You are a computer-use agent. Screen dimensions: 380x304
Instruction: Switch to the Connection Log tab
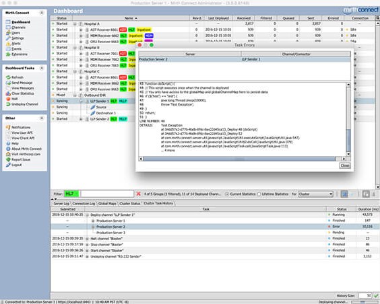[x=84, y=203]
